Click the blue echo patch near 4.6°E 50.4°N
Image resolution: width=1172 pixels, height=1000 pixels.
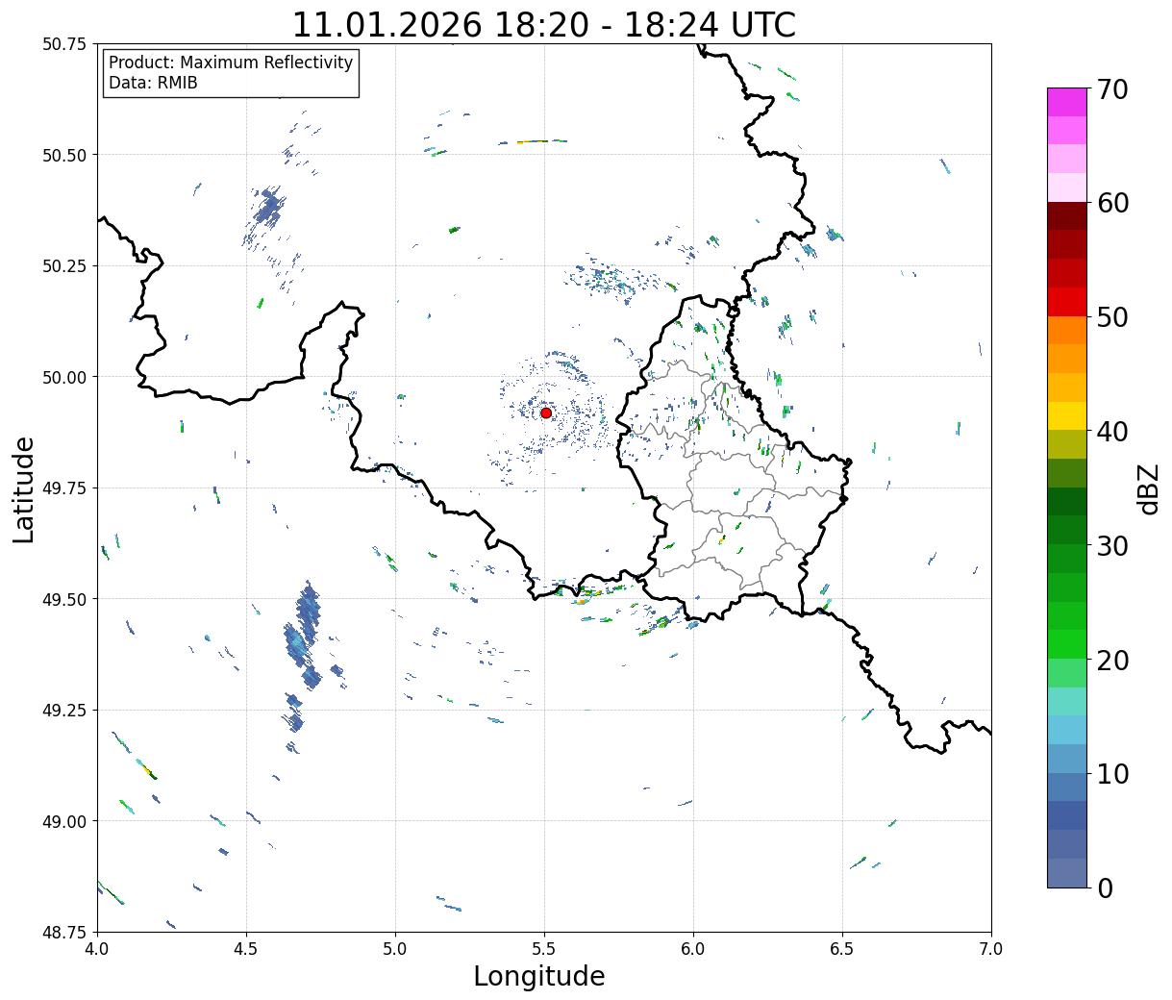point(268,206)
